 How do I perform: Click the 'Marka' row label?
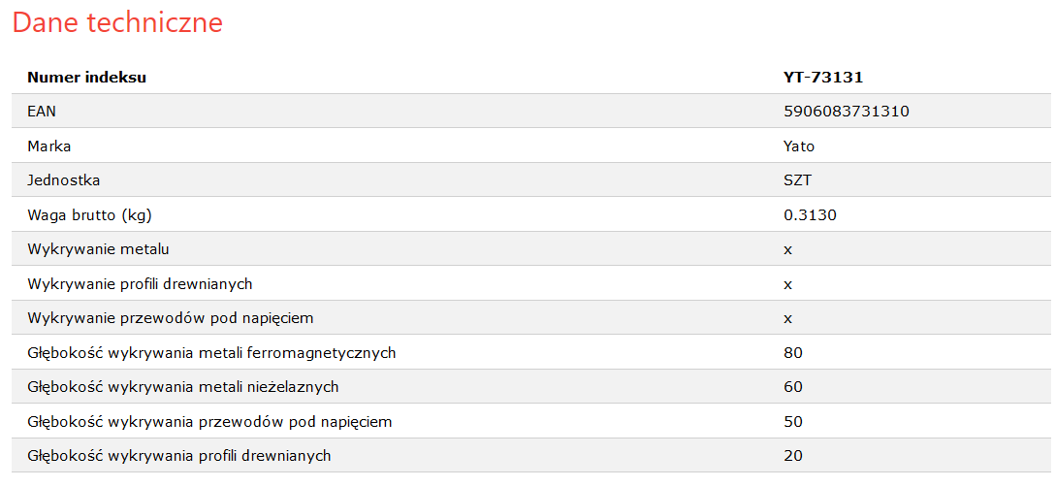tap(49, 146)
